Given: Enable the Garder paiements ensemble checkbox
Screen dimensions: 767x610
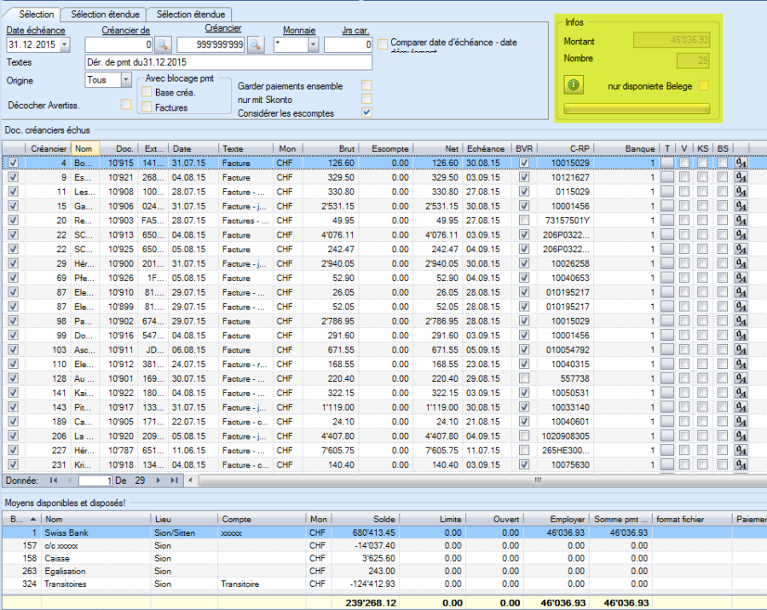Looking at the screenshot, I should 366,85.
